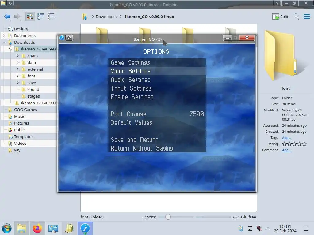Switch Dolphin to Compact view mode

tap(41, 17)
